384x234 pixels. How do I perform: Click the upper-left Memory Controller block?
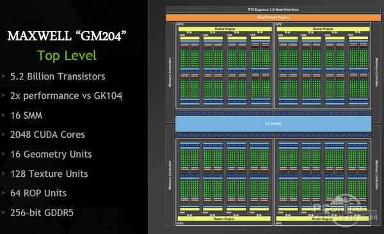tap(170, 72)
